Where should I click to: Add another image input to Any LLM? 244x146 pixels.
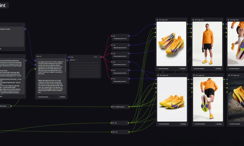43,97
